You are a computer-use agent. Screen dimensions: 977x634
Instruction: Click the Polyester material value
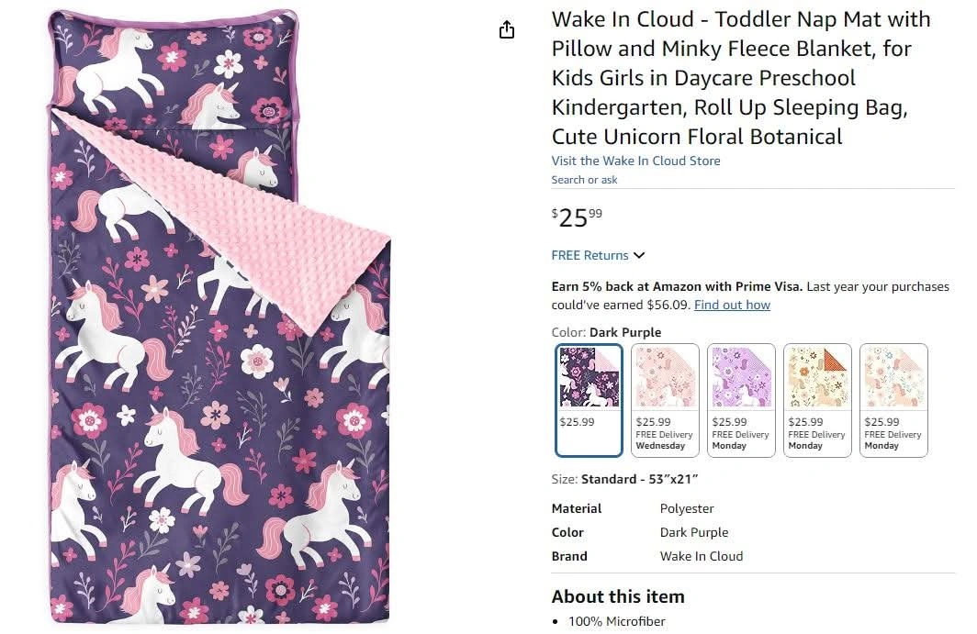pyautogui.click(x=687, y=508)
